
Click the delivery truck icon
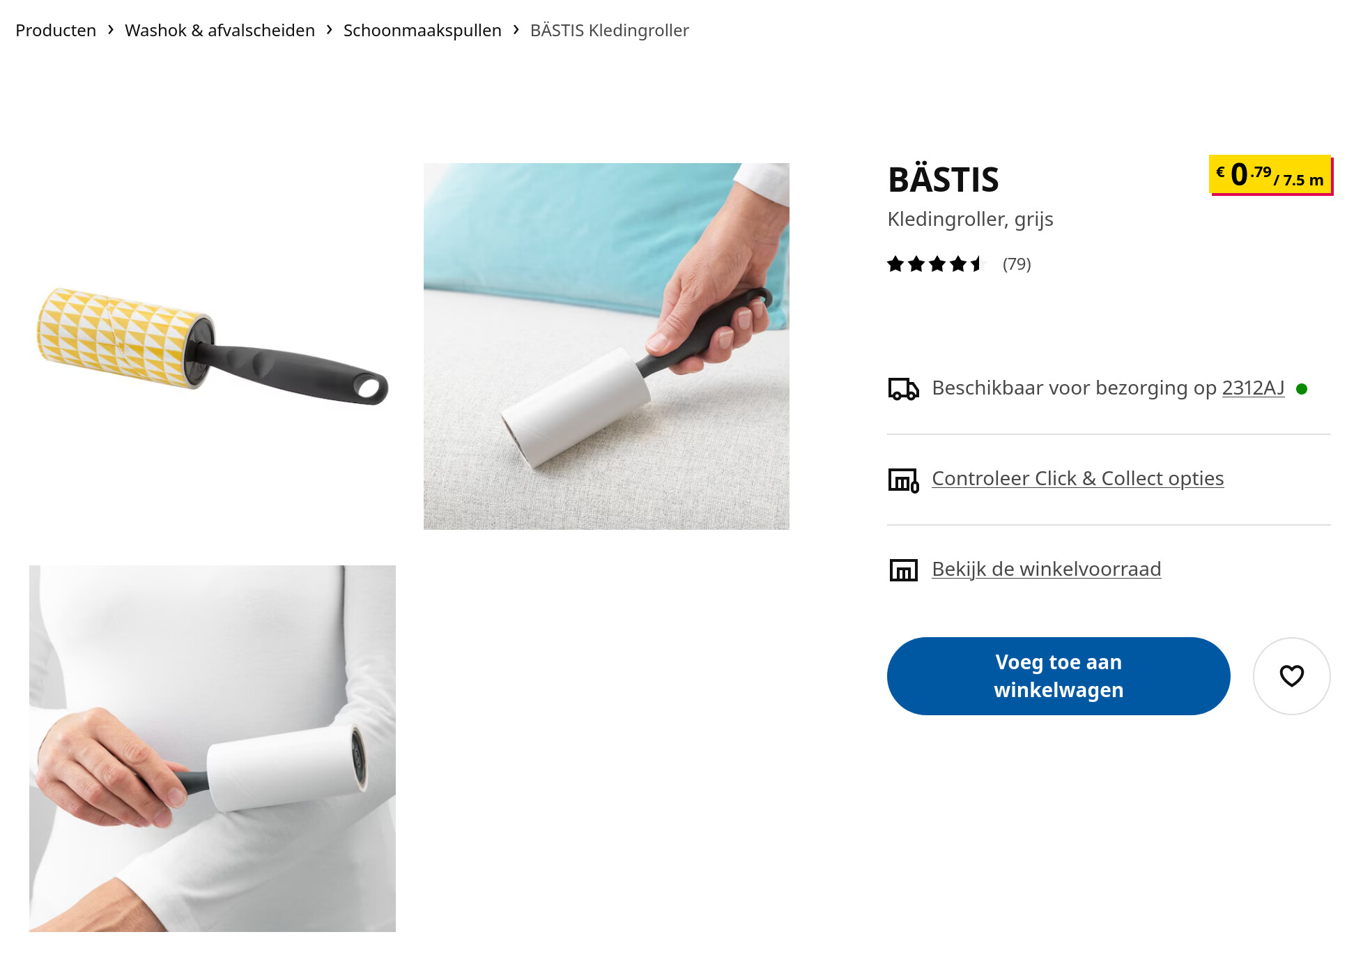[x=903, y=388]
